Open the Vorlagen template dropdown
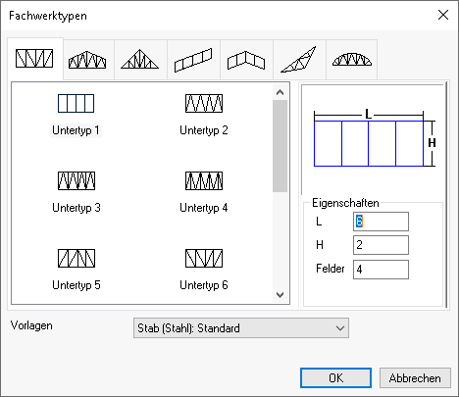The image size is (459, 397). click(x=241, y=328)
